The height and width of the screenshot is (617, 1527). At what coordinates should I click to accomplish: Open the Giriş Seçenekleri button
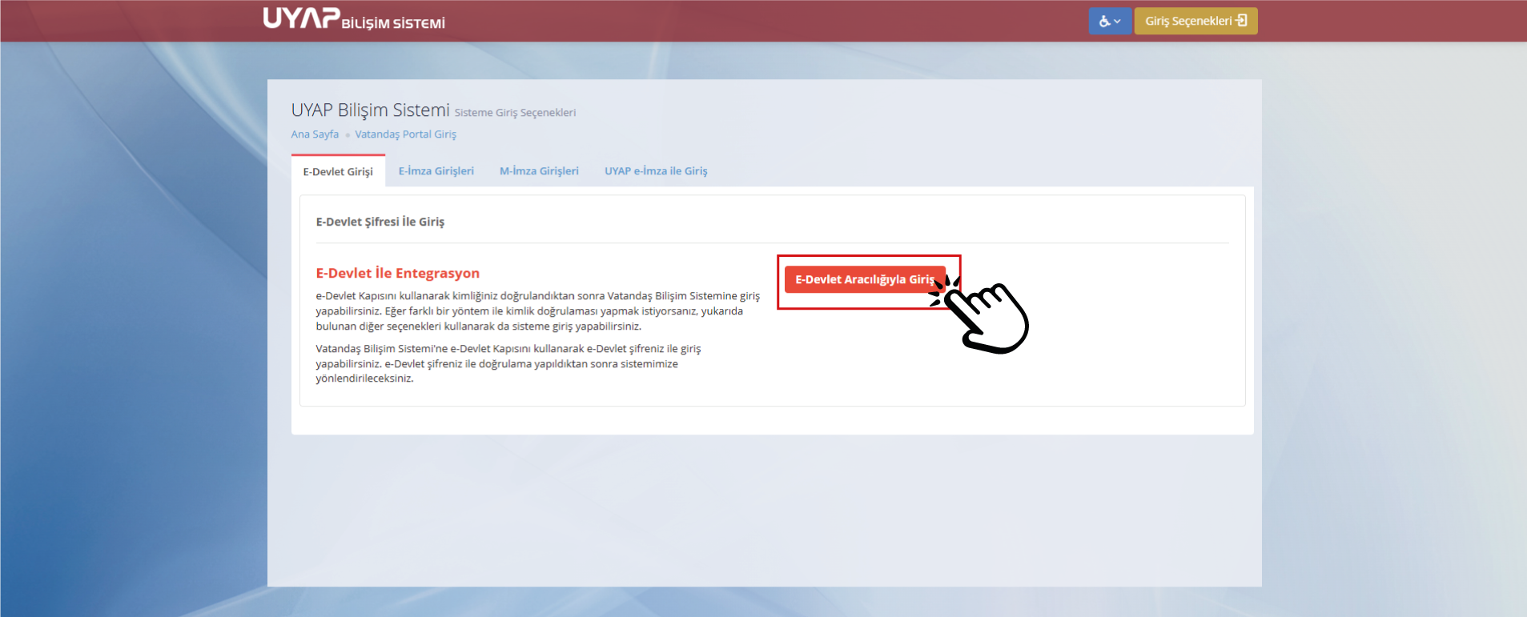coord(1187,21)
